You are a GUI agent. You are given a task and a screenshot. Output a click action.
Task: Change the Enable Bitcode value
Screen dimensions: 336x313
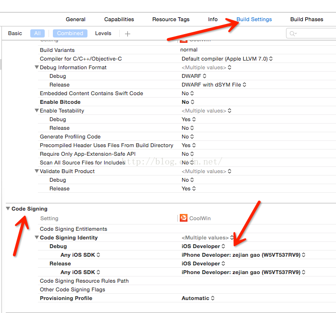(188, 102)
